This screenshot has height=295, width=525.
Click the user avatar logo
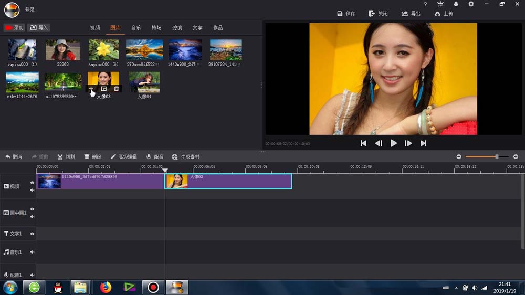coord(12,9)
